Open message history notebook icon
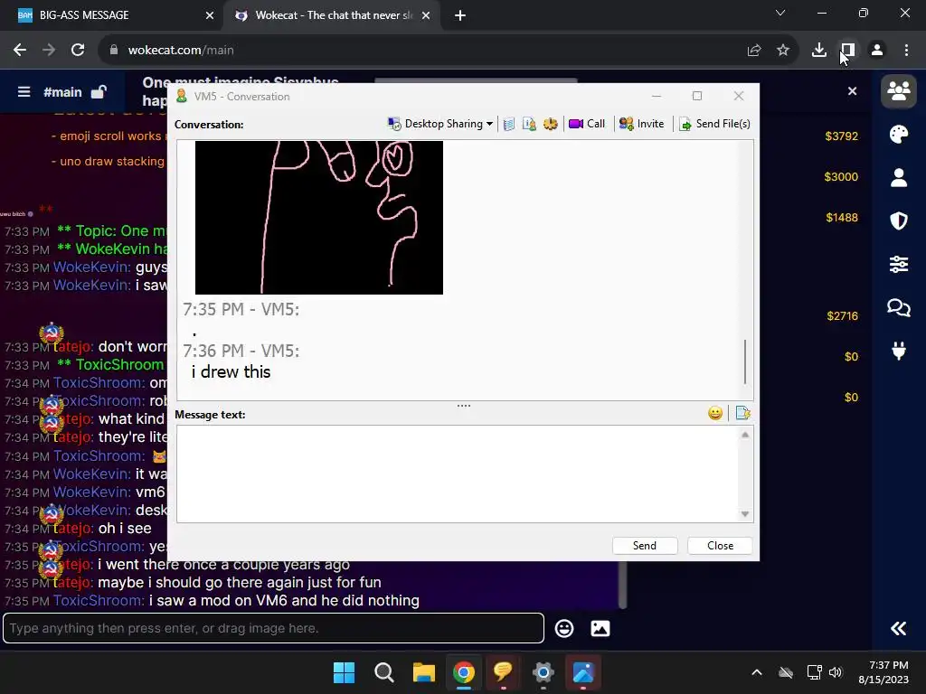The width and height of the screenshot is (926, 694). (509, 124)
